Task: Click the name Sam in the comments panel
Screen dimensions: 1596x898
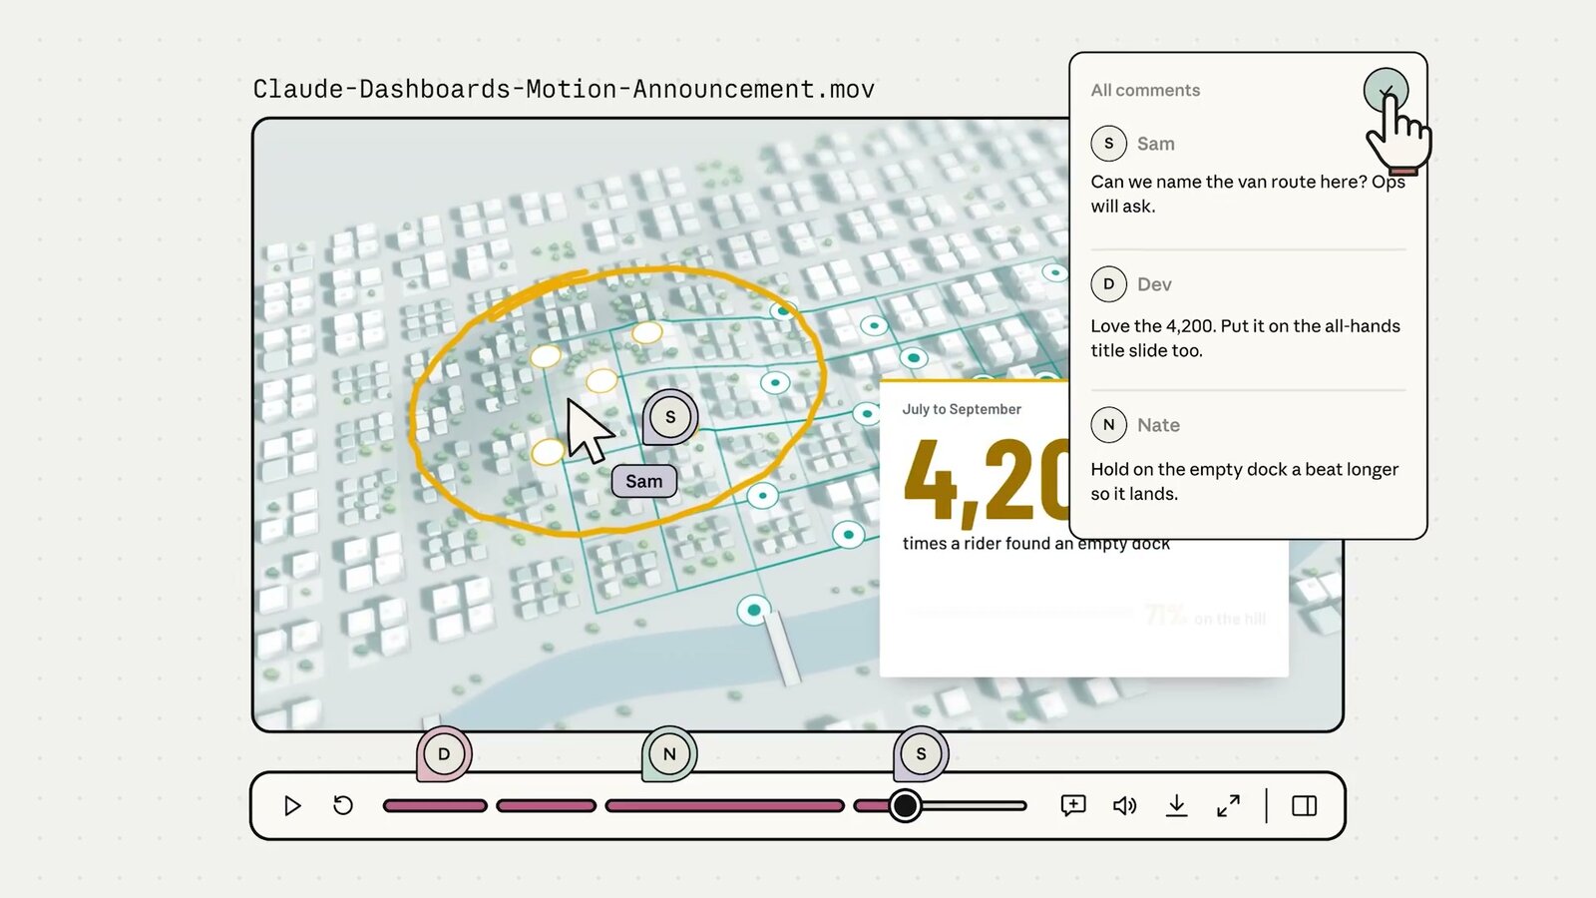Action: 1155,144
